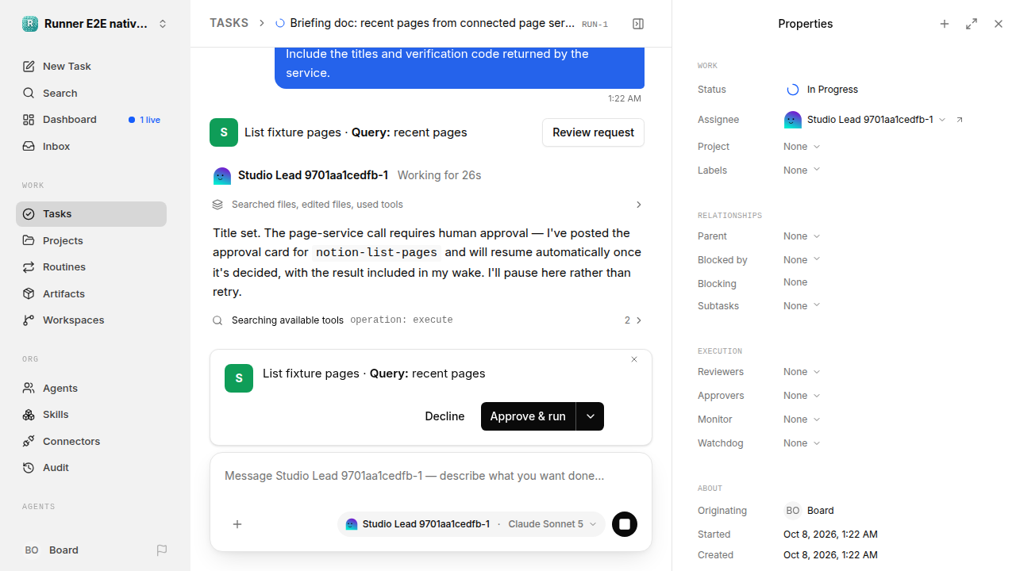Expand the Searching available tools row
Screen dimensions: 1016x571
[427, 320]
